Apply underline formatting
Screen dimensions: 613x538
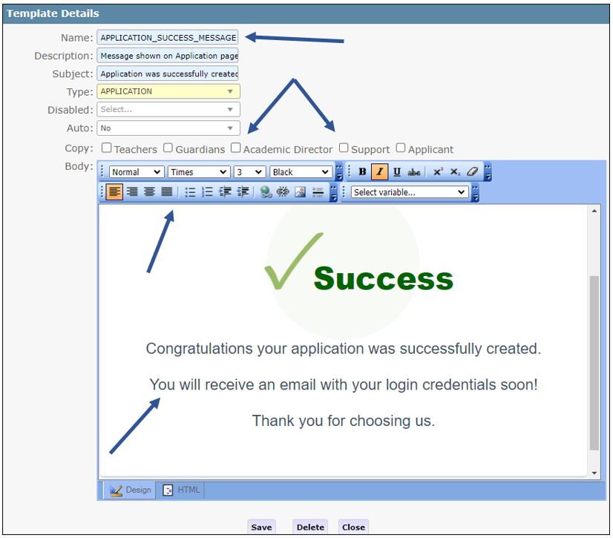(397, 172)
